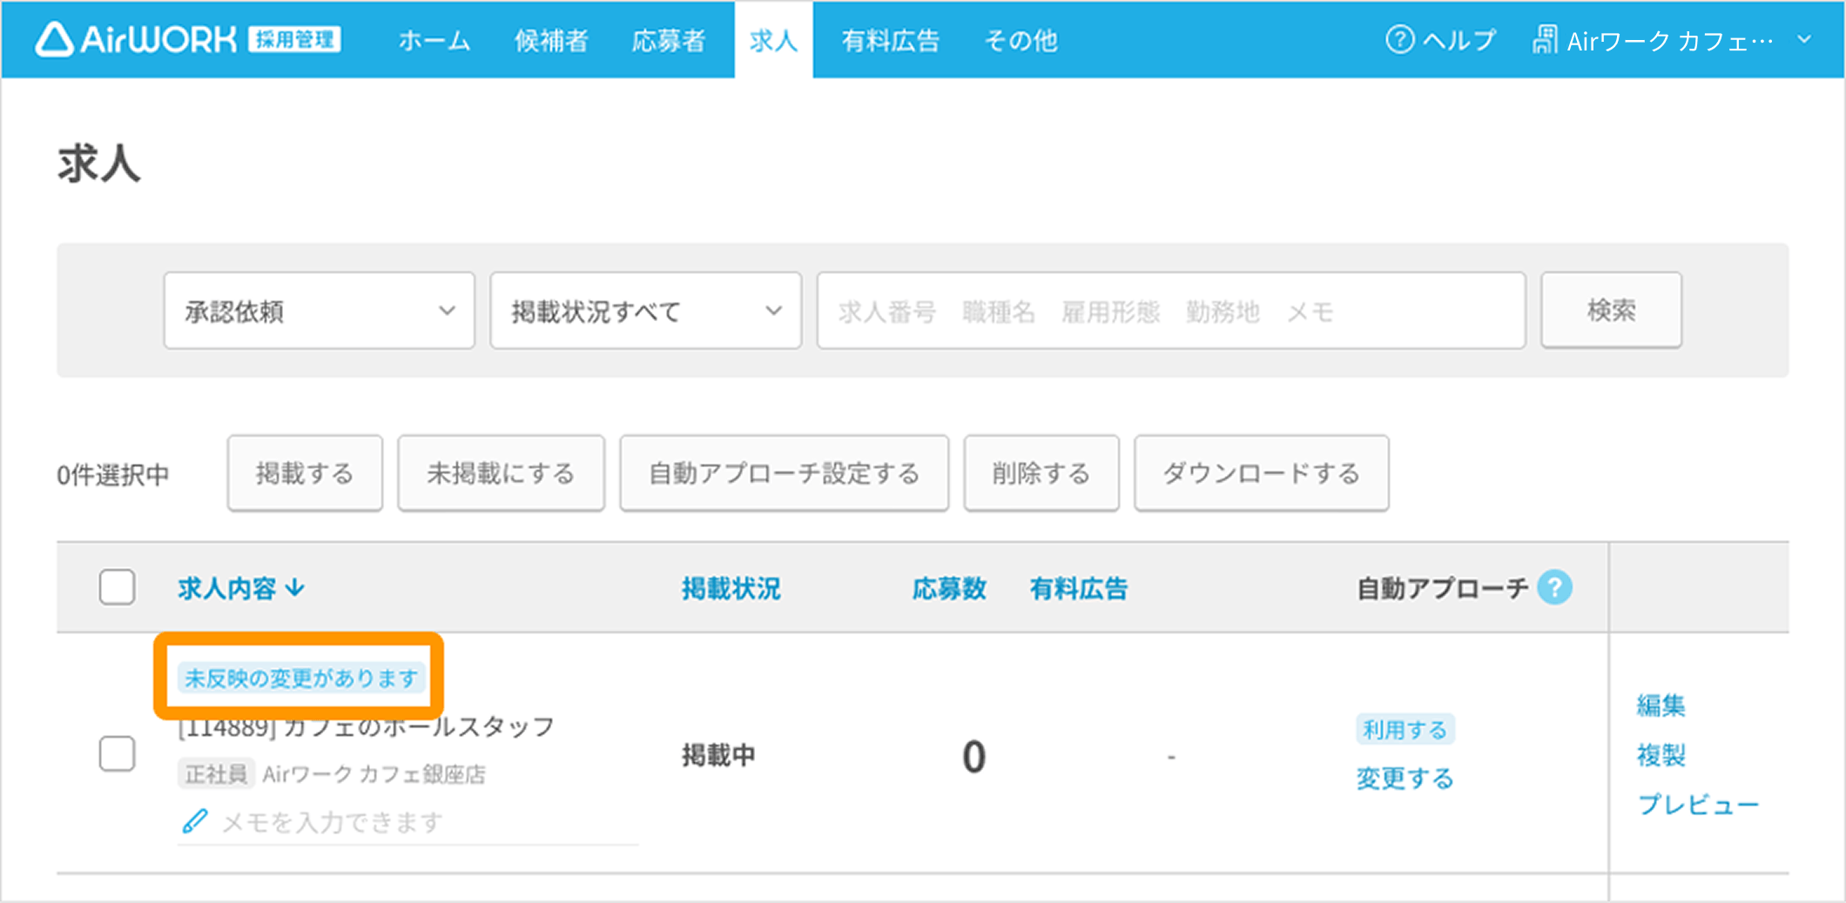Click the AirWORK logo
The image size is (1846, 903).
[x=188, y=40]
